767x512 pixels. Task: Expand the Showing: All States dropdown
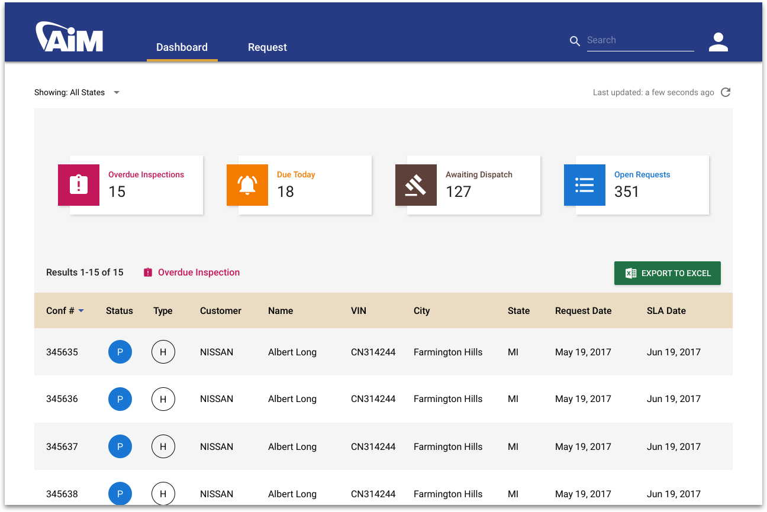(x=117, y=92)
